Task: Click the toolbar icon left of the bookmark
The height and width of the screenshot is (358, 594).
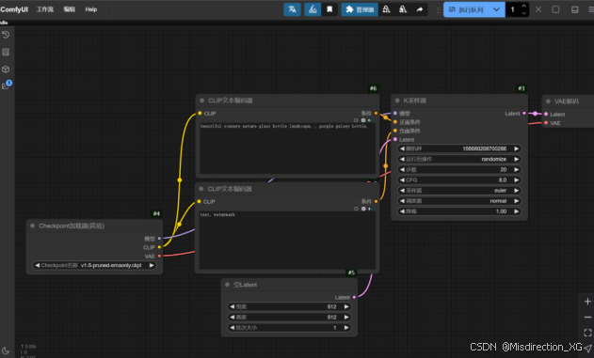Action: coord(313,9)
